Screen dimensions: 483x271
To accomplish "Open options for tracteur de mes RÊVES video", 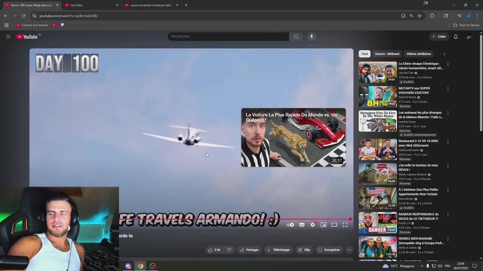I will (448, 166).
